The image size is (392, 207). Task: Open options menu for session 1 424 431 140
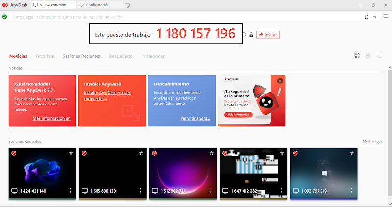(x=70, y=191)
